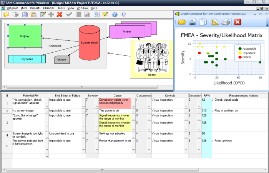269x173 pixels.
Task: Open ellipsis button for 'No screen image' failure mode
Action: click(x=46, y=112)
